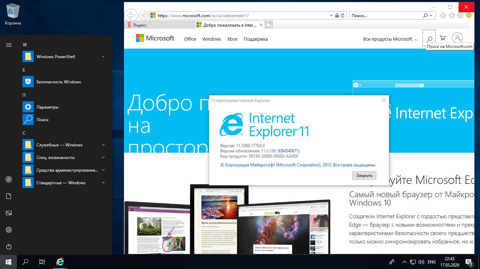Click the 'W' letter header in Start list
The height and width of the screenshot is (269, 480).
(x=25, y=45)
